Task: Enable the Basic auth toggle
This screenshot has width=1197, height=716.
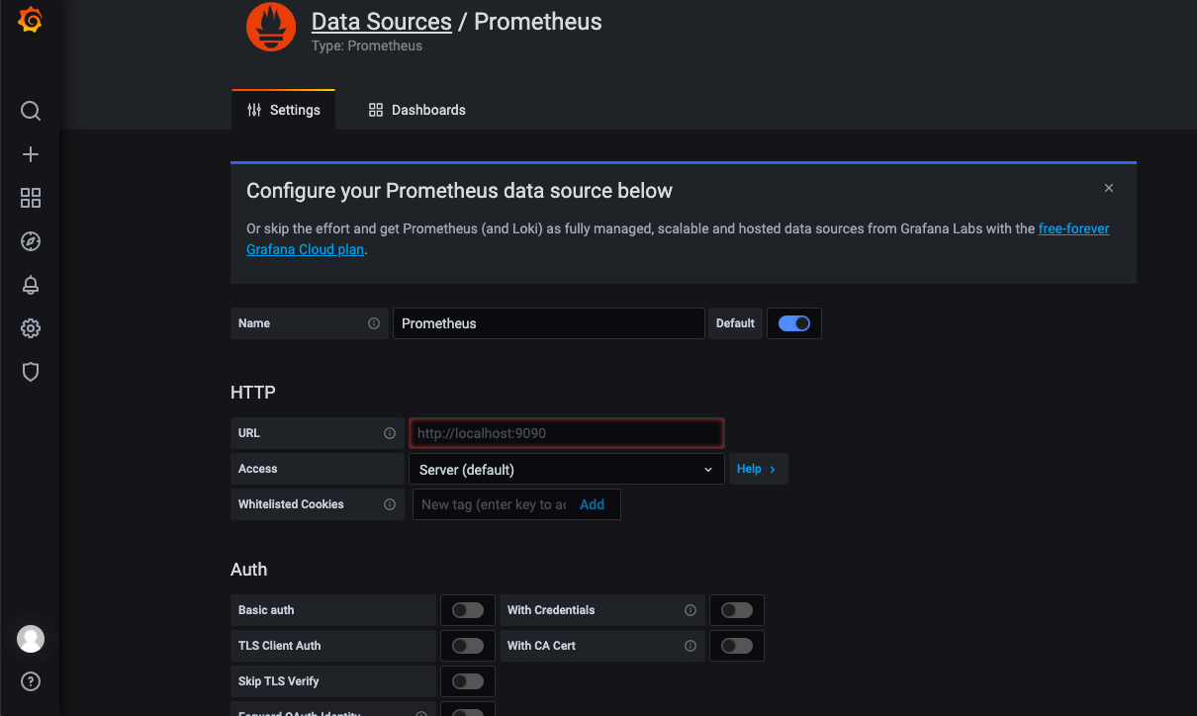Action: click(x=468, y=610)
